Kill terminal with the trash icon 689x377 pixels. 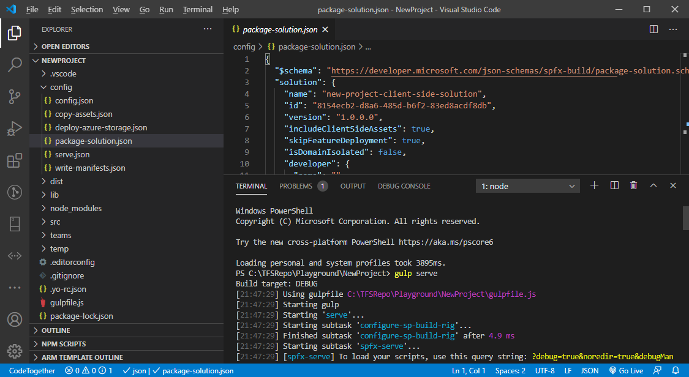[x=634, y=186]
